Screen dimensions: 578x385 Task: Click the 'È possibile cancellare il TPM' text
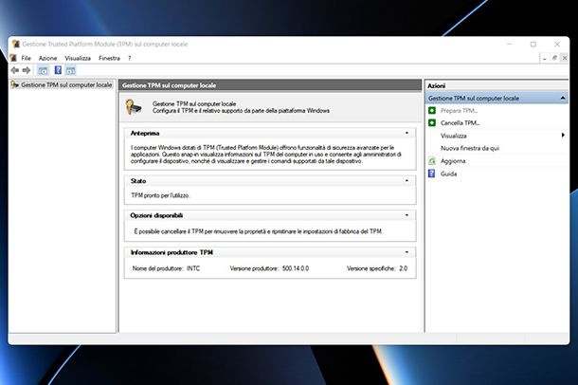(x=258, y=231)
